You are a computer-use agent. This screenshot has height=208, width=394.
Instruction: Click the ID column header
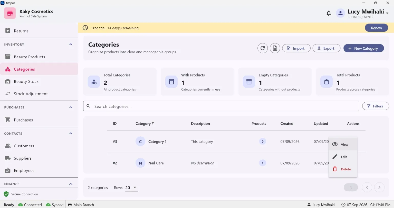[x=115, y=123]
